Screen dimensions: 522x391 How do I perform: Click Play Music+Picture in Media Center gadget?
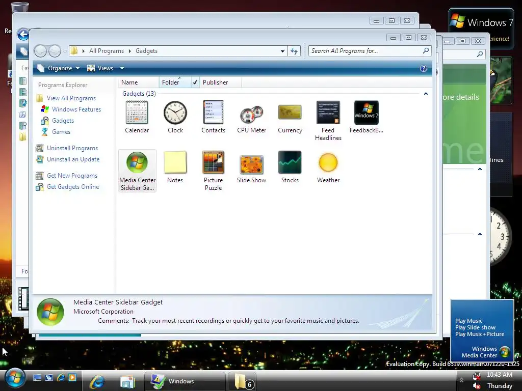(x=479, y=334)
